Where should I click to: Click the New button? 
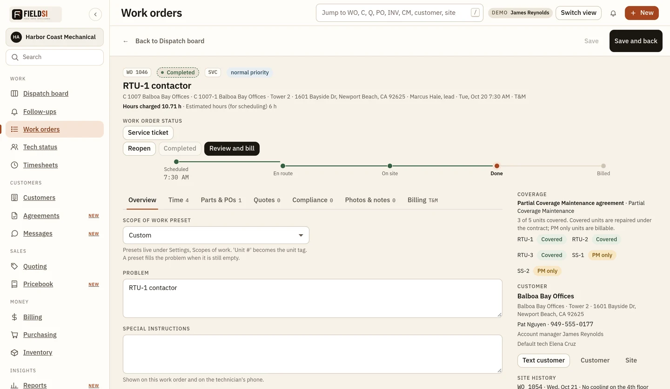[x=642, y=13]
